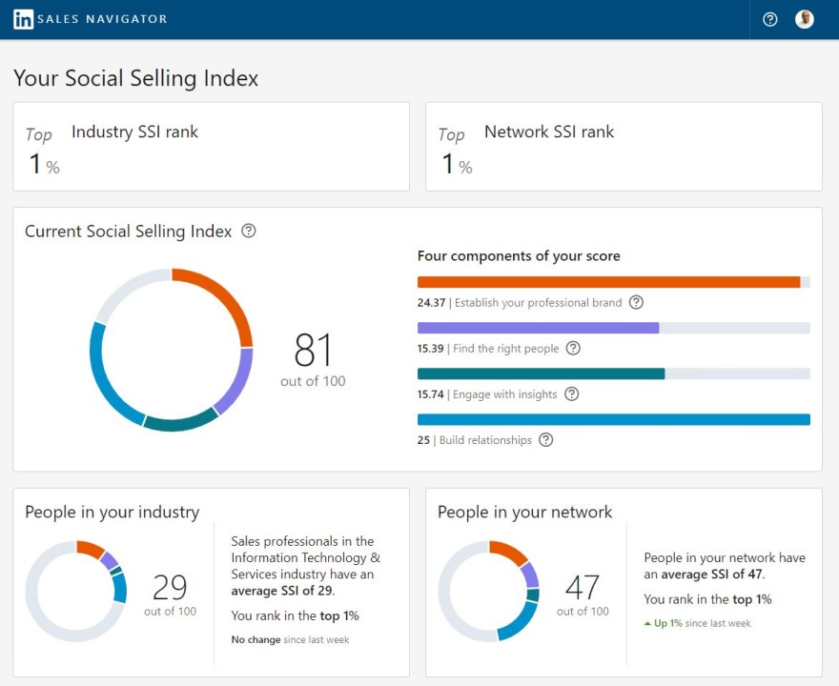Click the network 47 score donut chart
The image size is (839, 686).
tap(488, 591)
